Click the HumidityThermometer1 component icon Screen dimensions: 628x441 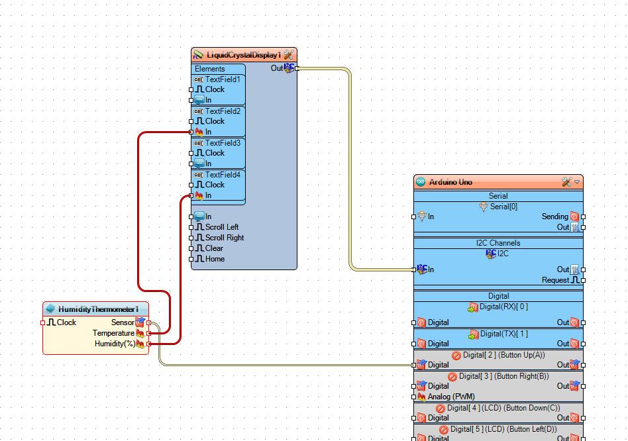(50, 309)
